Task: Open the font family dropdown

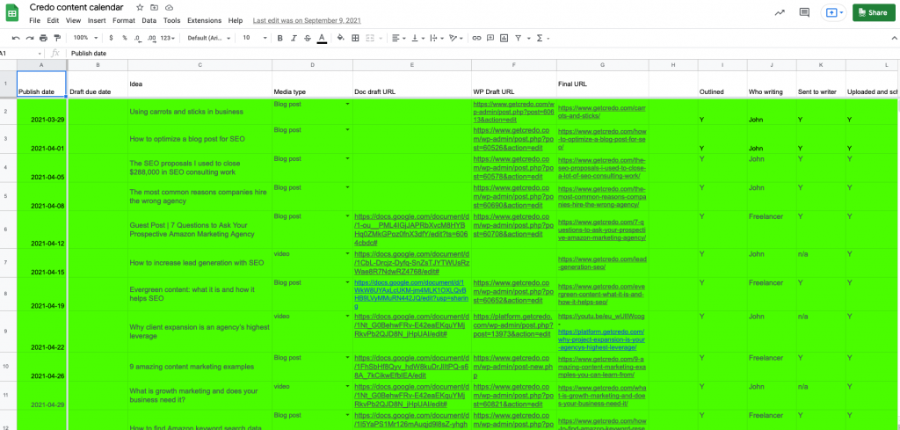Action: tap(209, 38)
